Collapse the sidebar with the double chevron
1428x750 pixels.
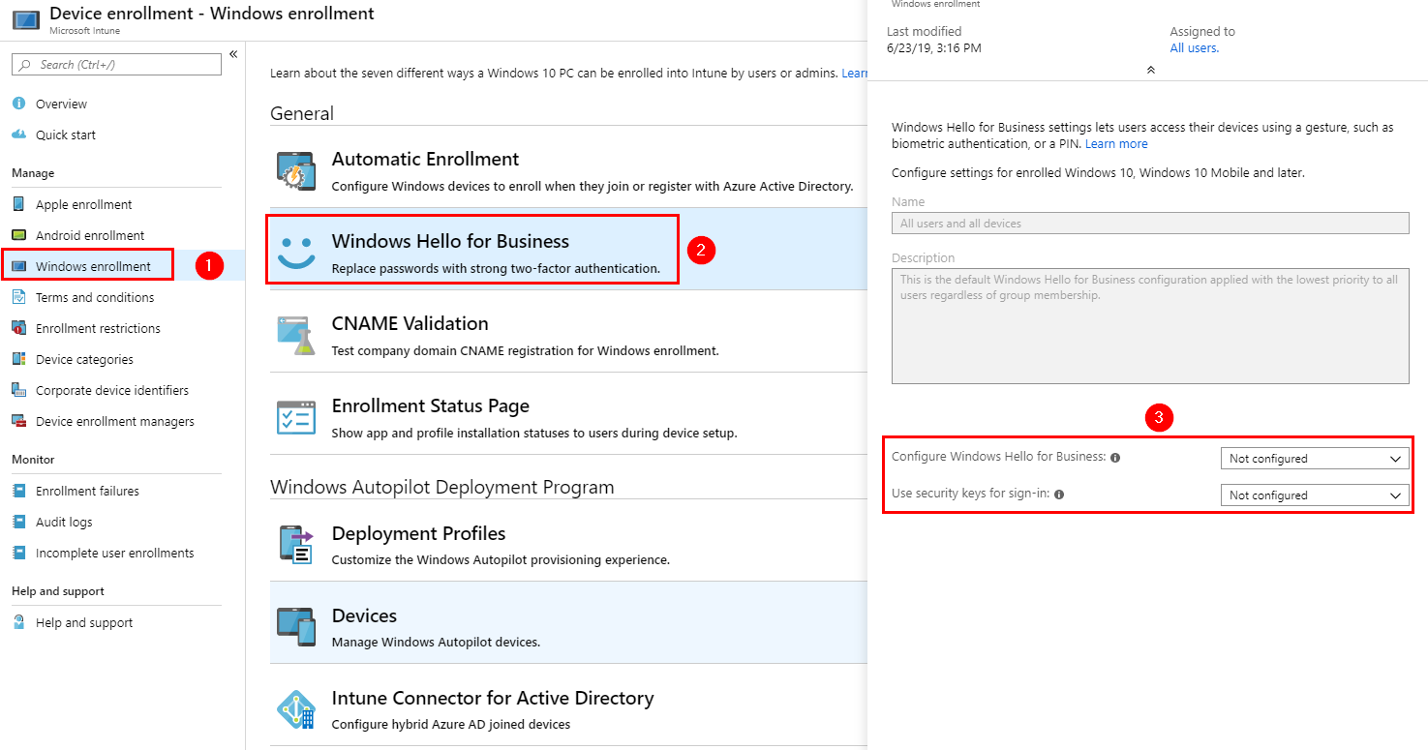(233, 55)
